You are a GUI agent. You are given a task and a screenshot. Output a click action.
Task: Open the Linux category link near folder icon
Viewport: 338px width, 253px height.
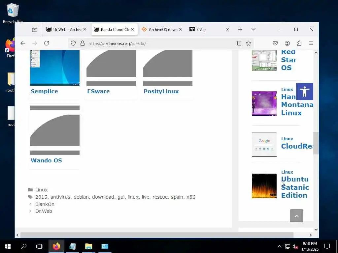tap(42, 190)
